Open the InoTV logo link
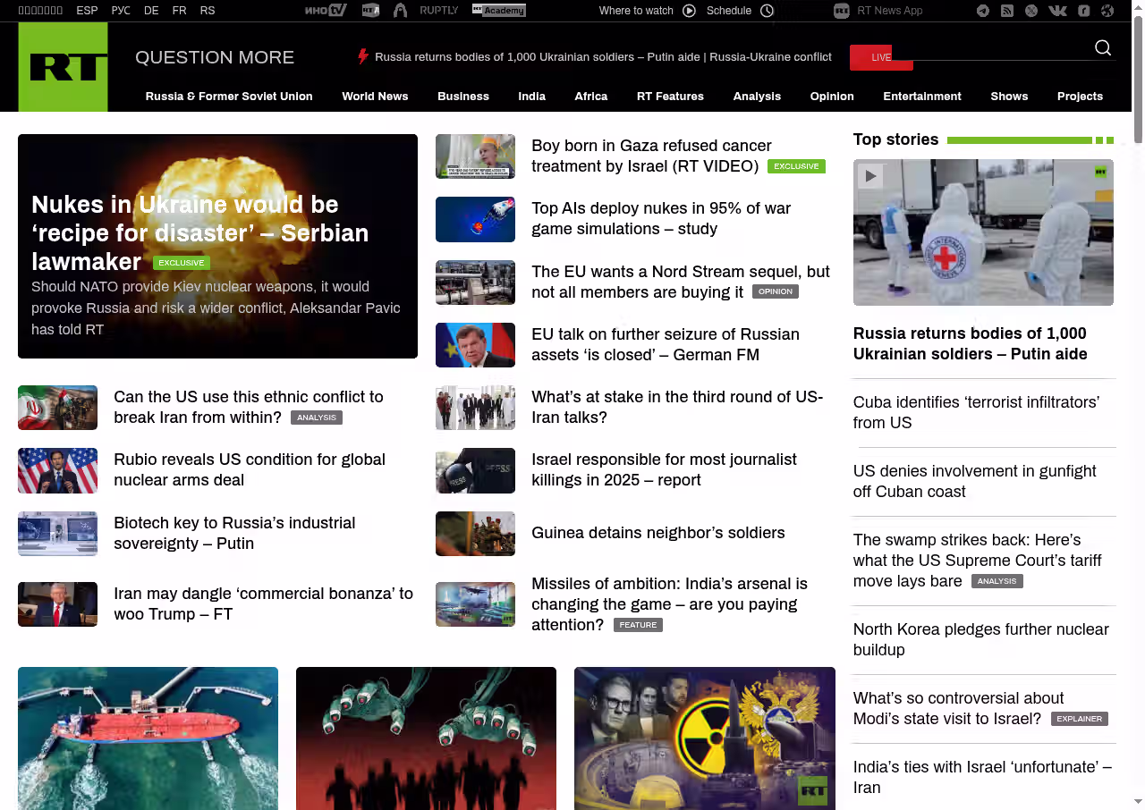The height and width of the screenshot is (810, 1145). 326,11
